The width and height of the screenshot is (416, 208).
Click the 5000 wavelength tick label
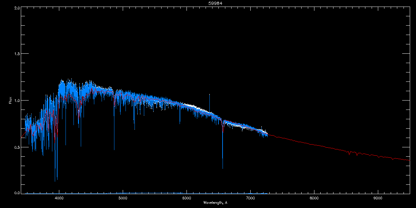[123, 198]
